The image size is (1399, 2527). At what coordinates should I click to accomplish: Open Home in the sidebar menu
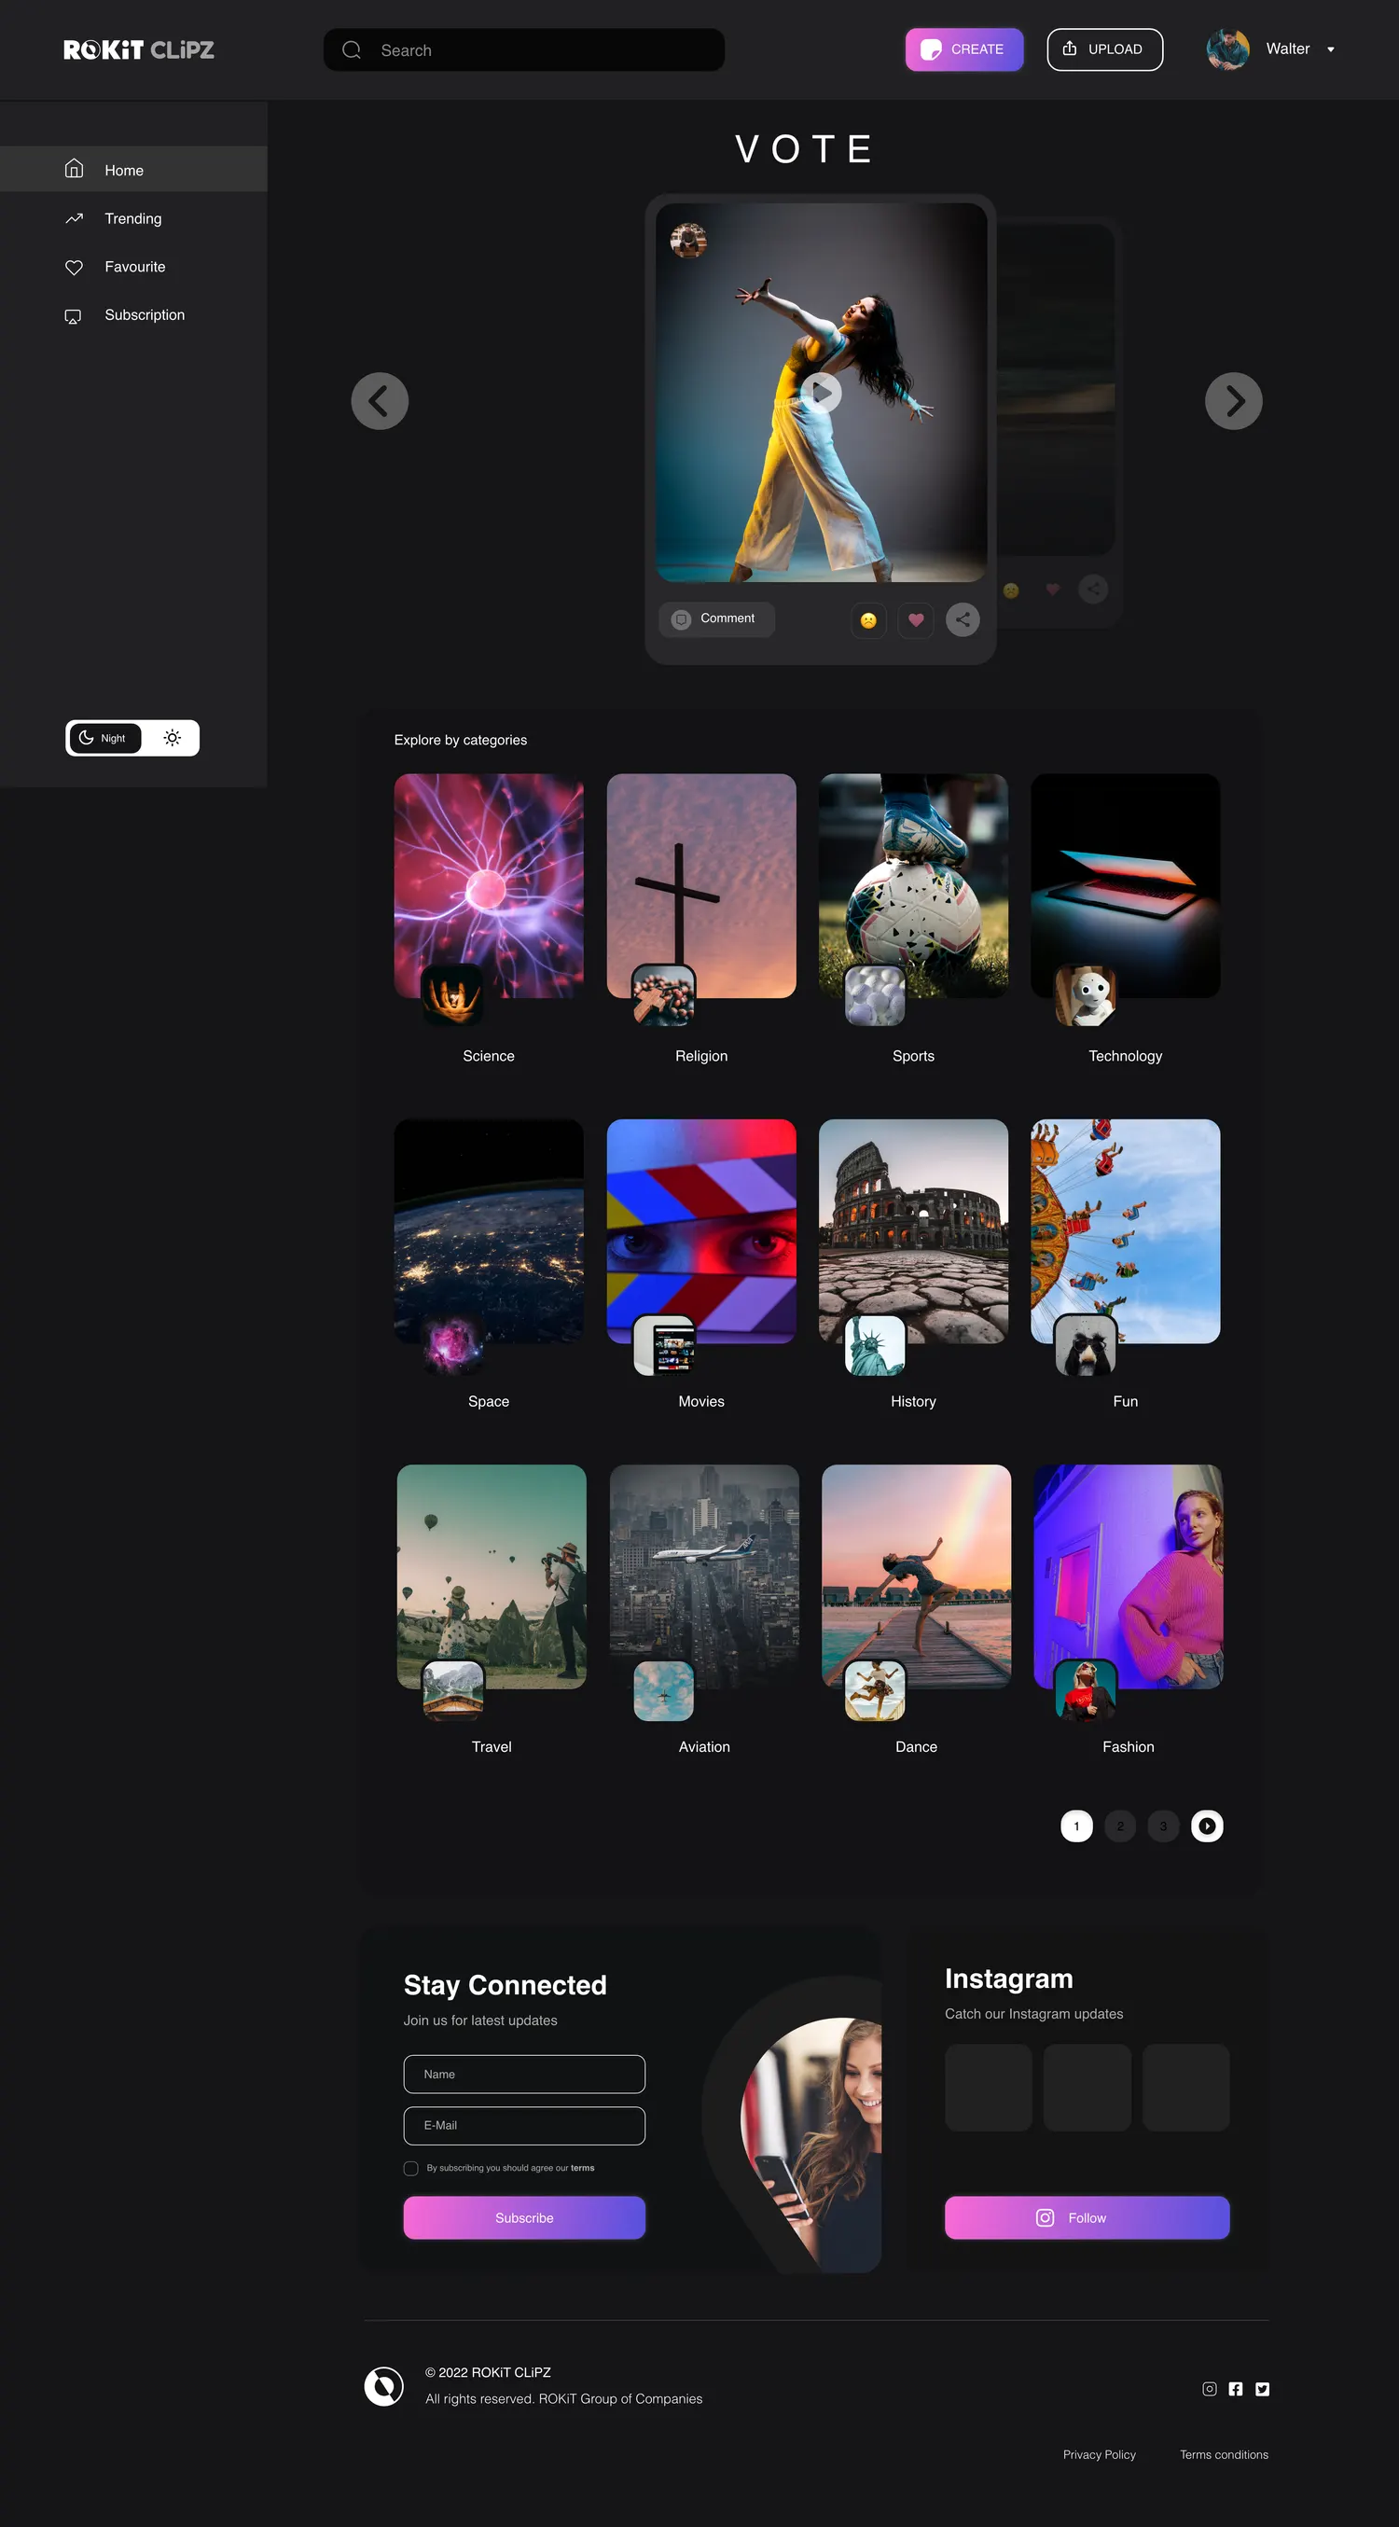133,170
